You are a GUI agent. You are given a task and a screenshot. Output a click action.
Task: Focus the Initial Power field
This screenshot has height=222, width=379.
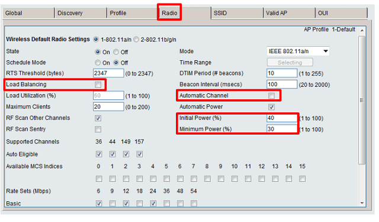(x=282, y=118)
